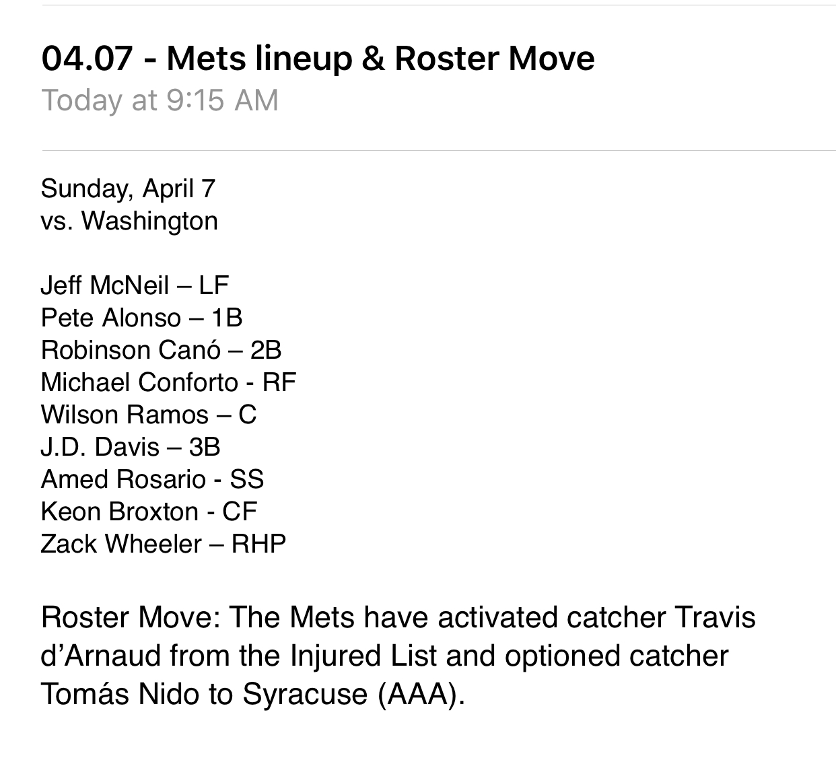Click the note title "Mets lineup & Roster Move"
The width and height of the screenshot is (836, 766).
380,59
